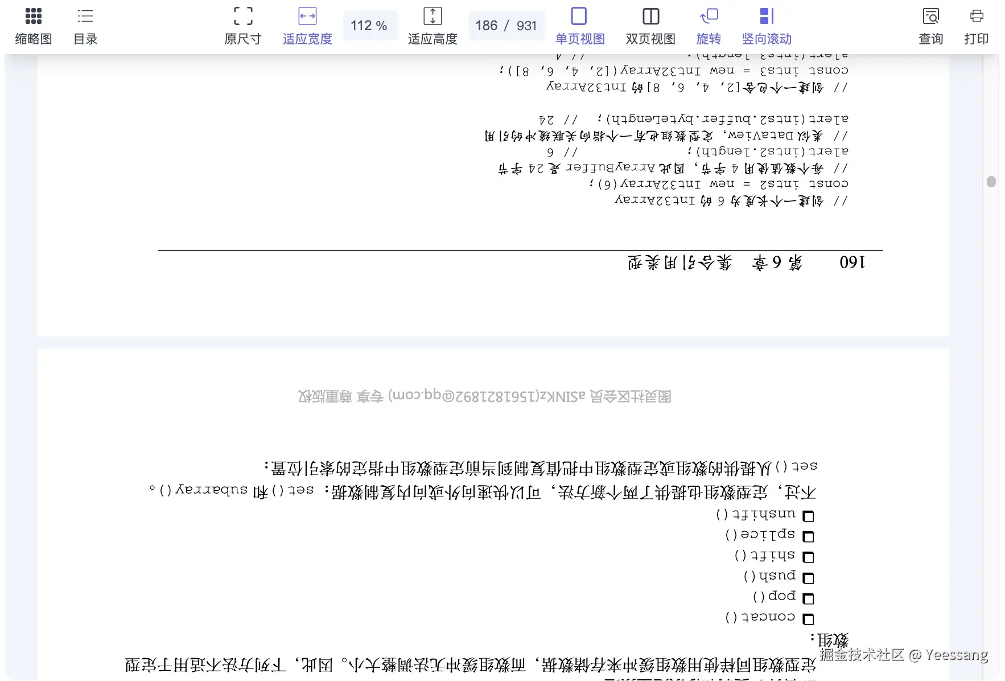Switch to 双页视图 two-page view
This screenshot has width=1005, height=681.
tap(649, 26)
